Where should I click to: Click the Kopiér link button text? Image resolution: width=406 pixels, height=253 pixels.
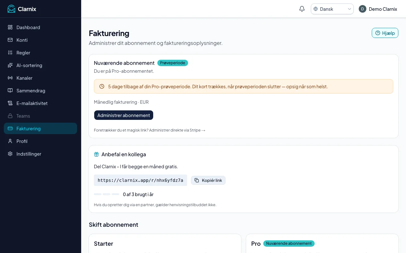click(x=212, y=180)
